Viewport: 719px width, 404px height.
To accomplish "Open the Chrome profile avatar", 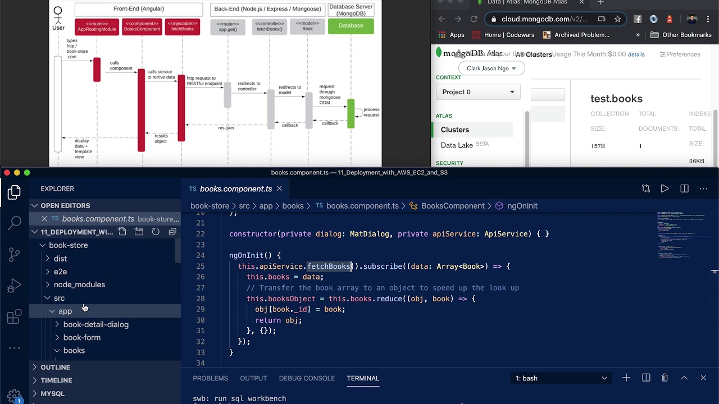I will tap(692, 19).
